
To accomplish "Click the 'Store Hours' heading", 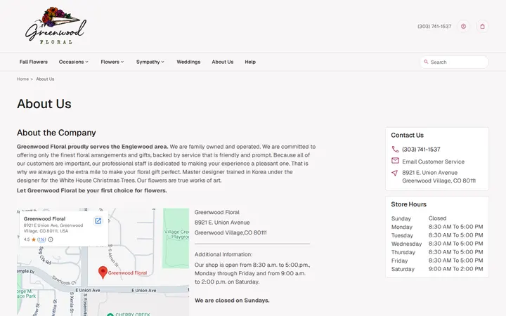I will pyautogui.click(x=408, y=204).
